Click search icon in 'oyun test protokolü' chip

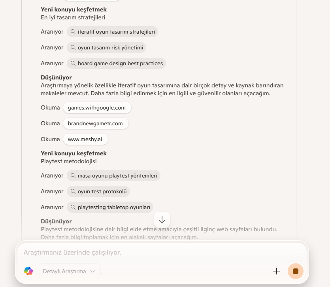click(73, 191)
